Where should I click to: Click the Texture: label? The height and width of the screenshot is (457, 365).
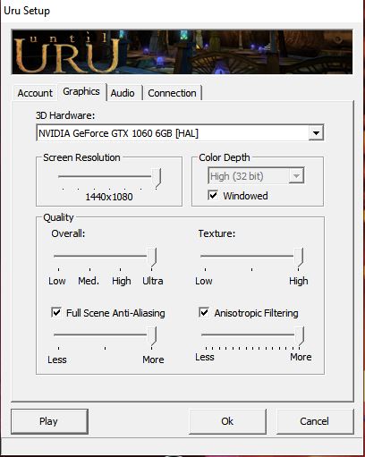[x=216, y=233]
